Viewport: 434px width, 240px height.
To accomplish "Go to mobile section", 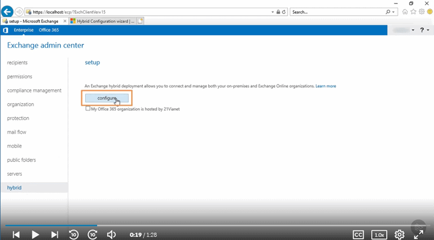I will point(15,146).
